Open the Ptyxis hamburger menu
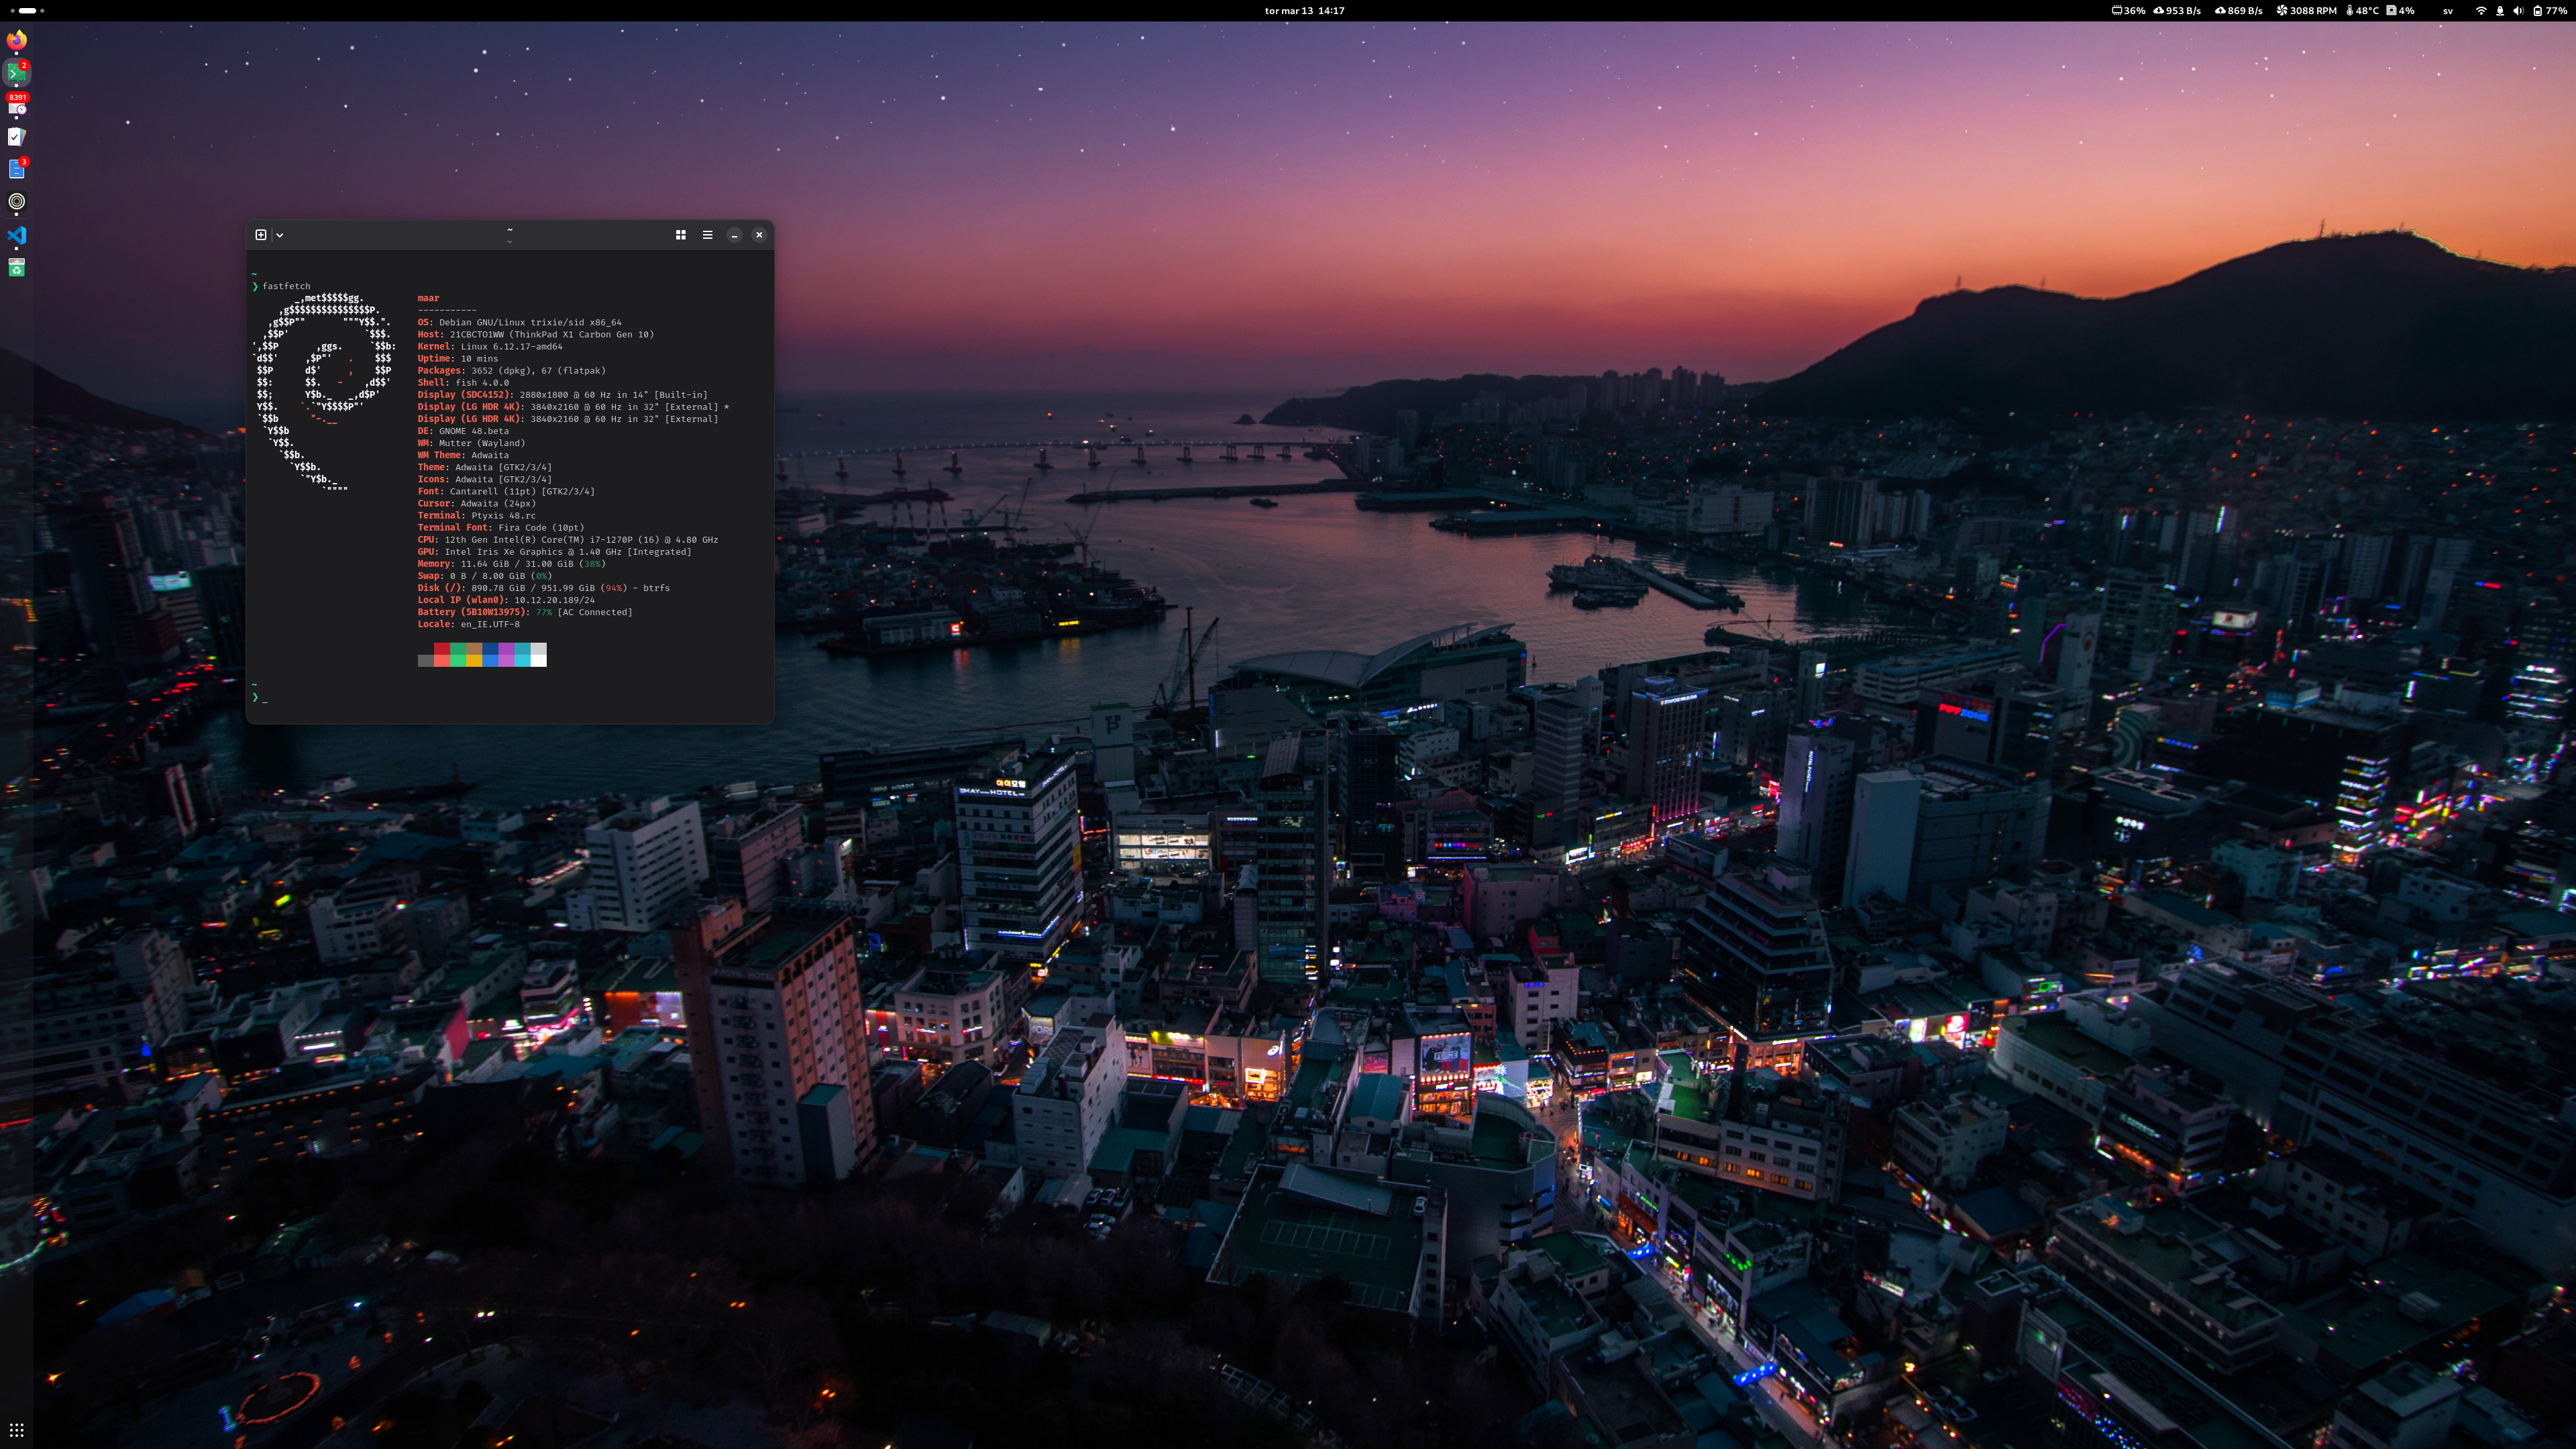The width and height of the screenshot is (2576, 1449). [x=708, y=235]
